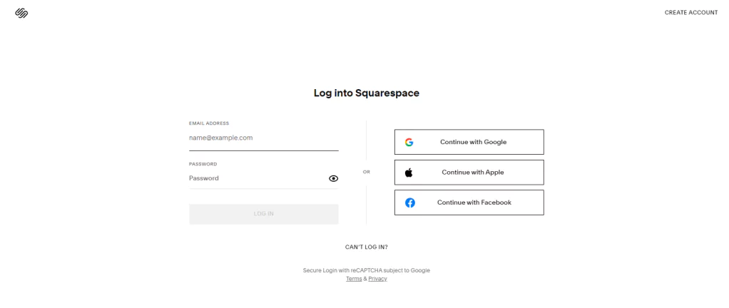Click the Log In button
The width and height of the screenshot is (729, 308).
coord(264,214)
